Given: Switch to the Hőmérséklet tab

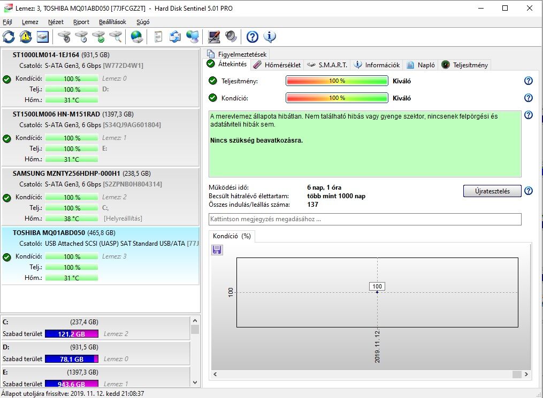Looking at the screenshot, I should 277,65.
